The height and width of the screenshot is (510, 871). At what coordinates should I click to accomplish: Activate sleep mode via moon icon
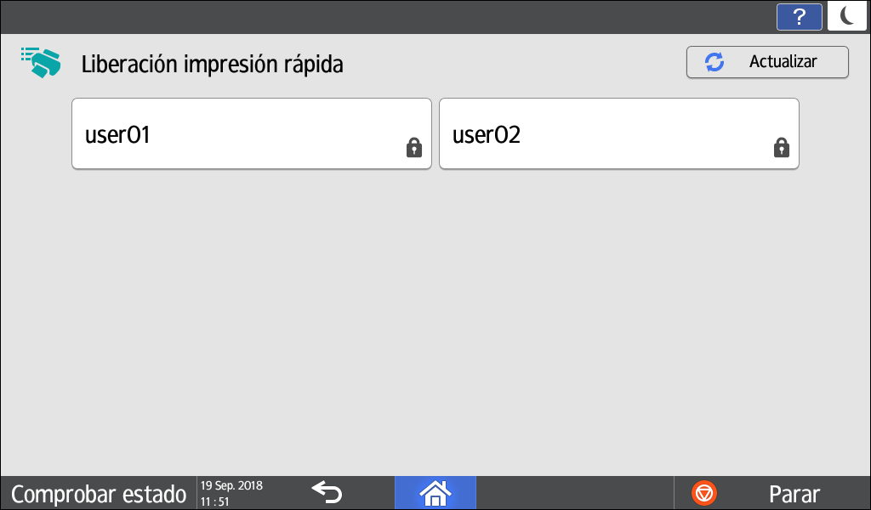pos(847,16)
